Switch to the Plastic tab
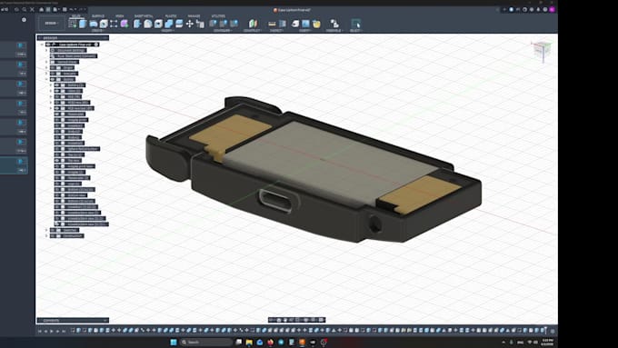 click(171, 16)
